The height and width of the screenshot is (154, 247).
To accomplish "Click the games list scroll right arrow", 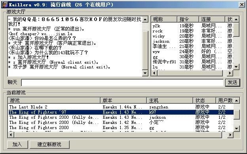I will [x=230, y=135].
